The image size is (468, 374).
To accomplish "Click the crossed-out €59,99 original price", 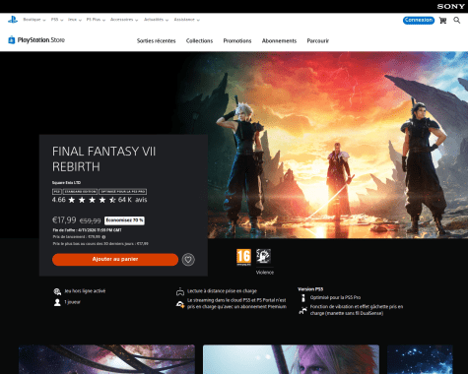I will pyautogui.click(x=91, y=221).
